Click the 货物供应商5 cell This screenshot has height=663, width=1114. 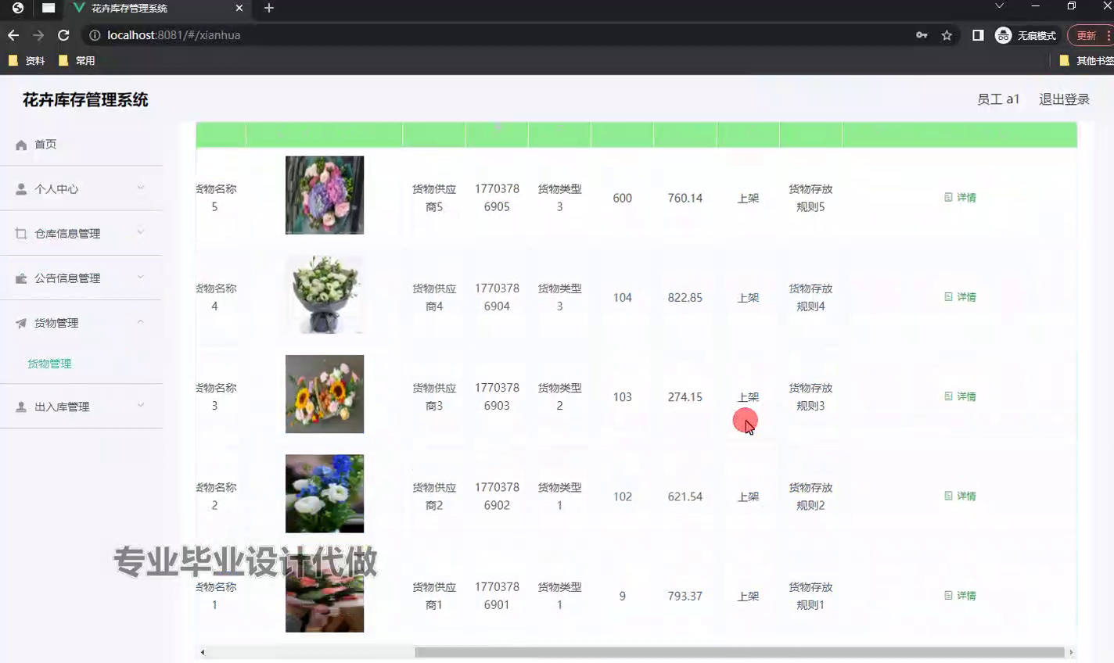click(x=434, y=198)
